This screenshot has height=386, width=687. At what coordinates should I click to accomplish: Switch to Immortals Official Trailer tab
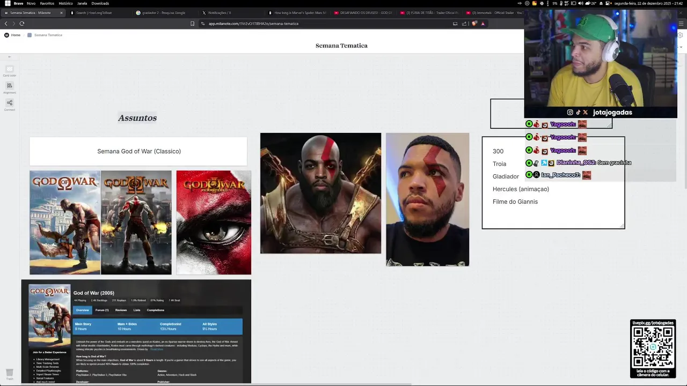(x=496, y=12)
